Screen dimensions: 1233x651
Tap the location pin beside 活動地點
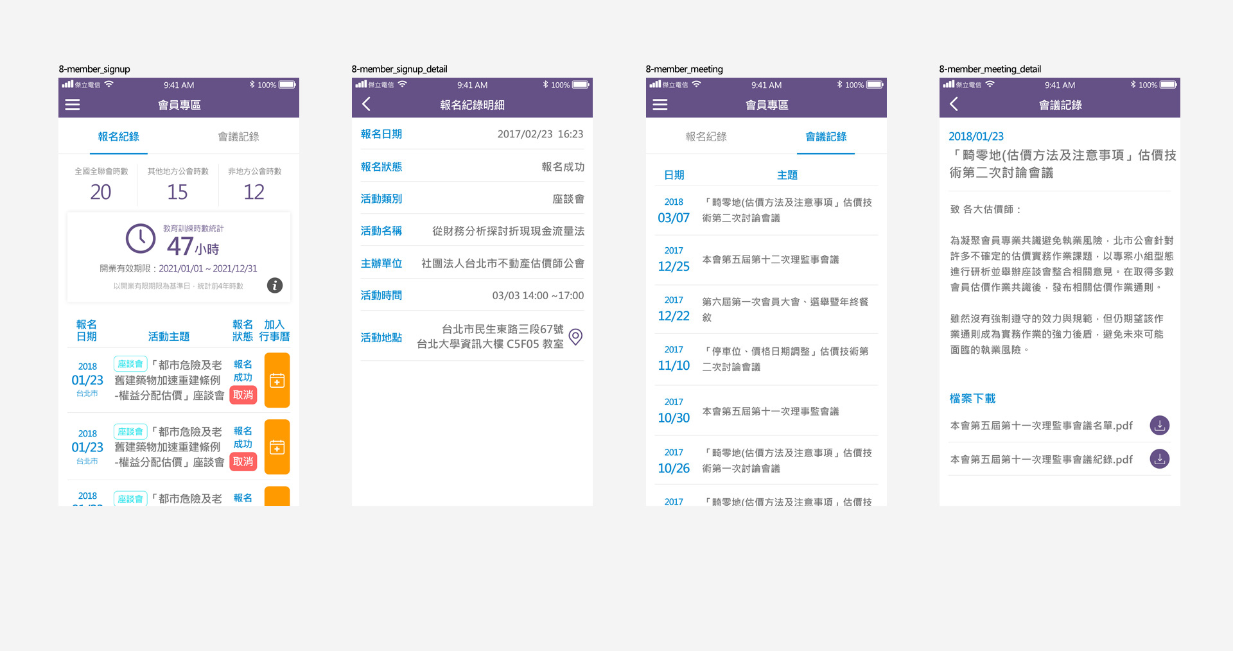[x=575, y=336]
